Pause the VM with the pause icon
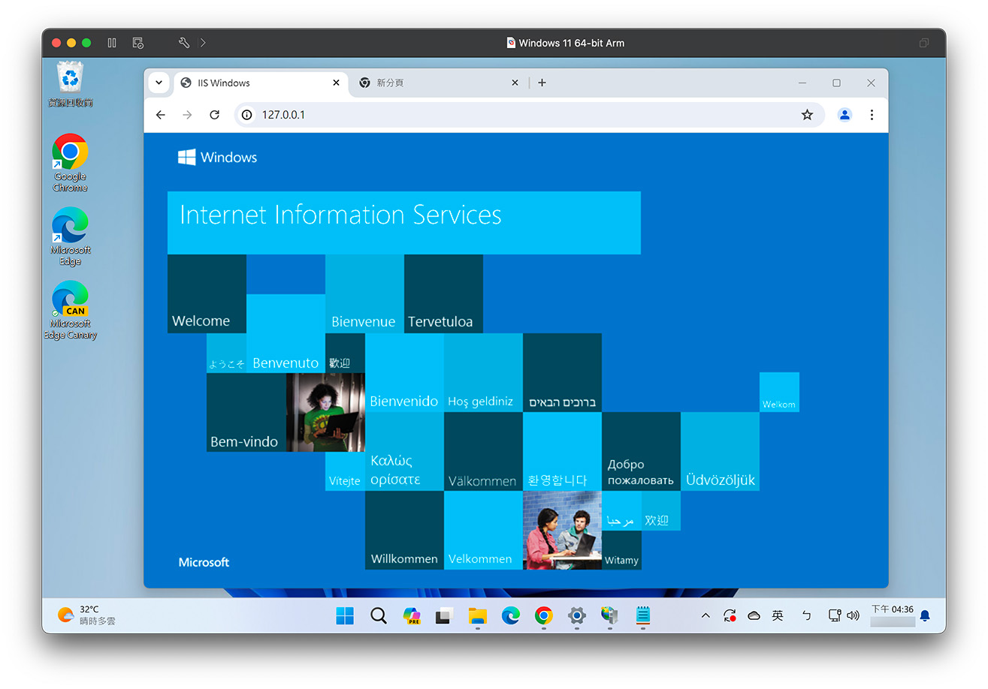 coord(112,43)
